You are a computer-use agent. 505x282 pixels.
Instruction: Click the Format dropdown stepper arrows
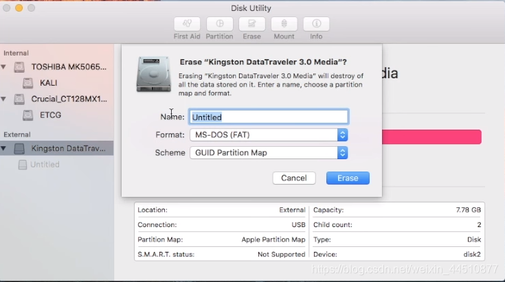click(342, 135)
